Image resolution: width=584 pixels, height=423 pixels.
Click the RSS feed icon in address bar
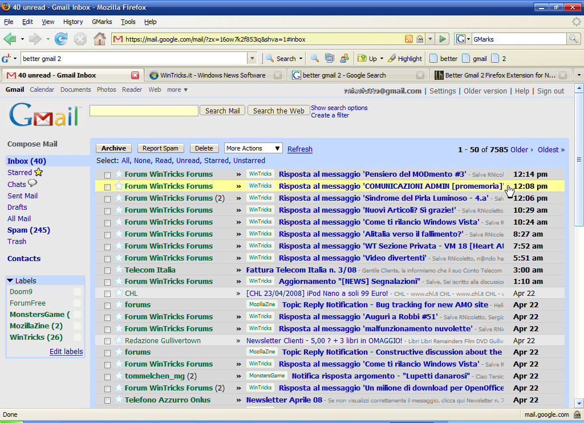(x=408, y=39)
